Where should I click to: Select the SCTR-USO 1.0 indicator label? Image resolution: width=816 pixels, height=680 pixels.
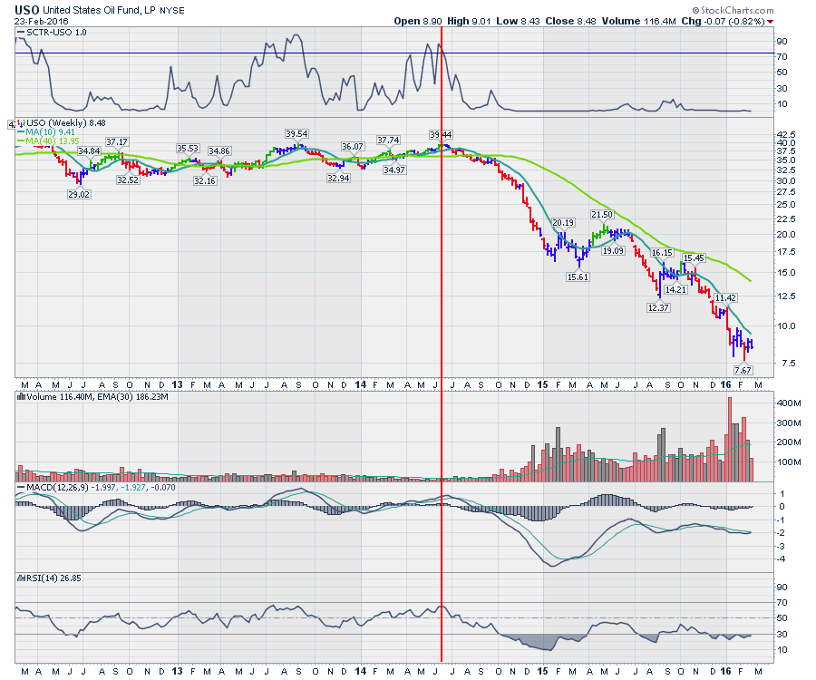54,32
